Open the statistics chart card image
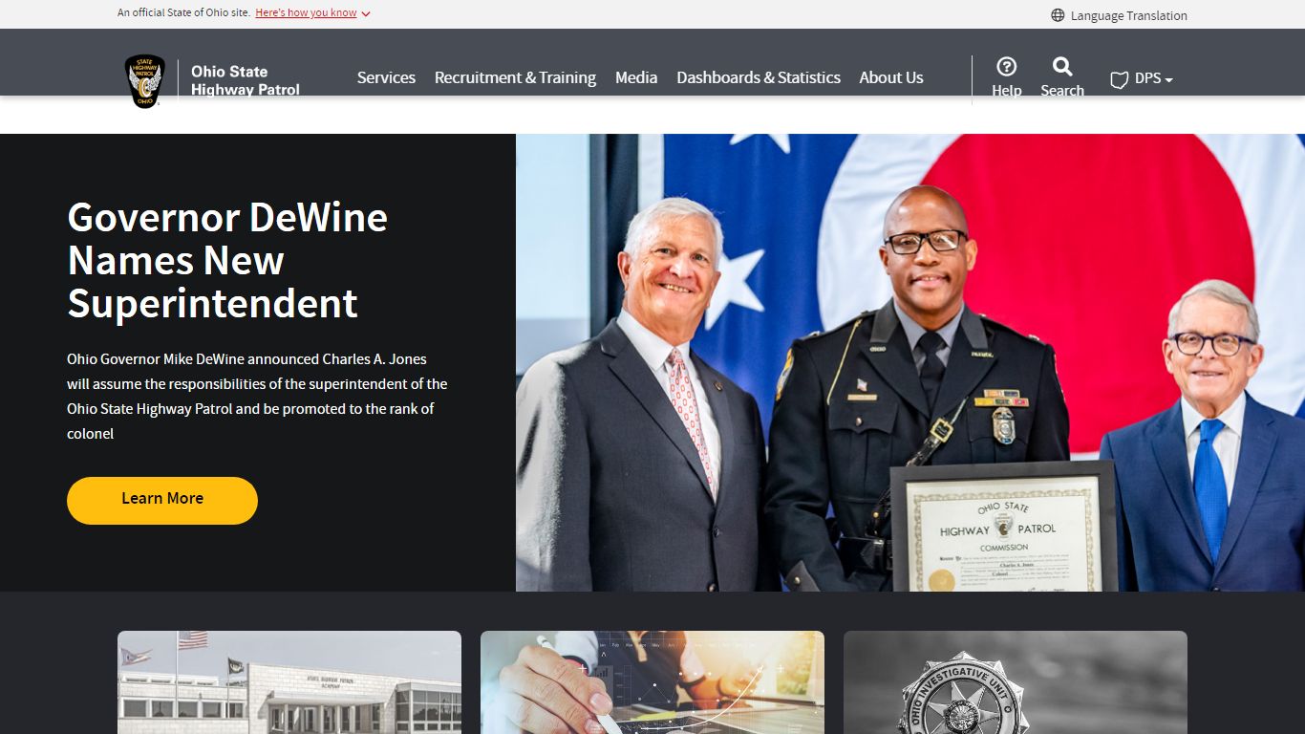This screenshot has width=1305, height=734. click(x=652, y=682)
